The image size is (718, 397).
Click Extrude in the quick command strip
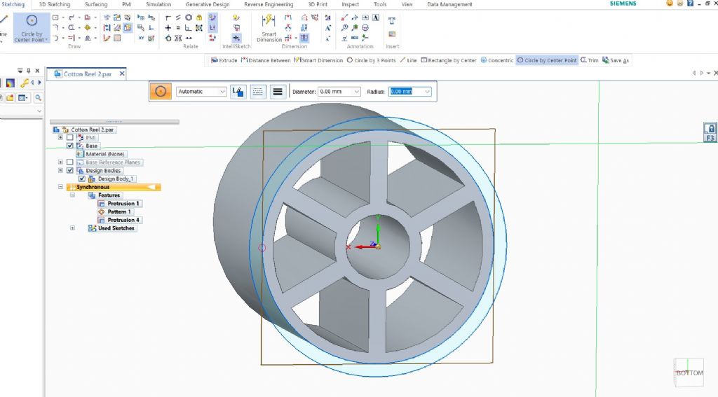224,60
